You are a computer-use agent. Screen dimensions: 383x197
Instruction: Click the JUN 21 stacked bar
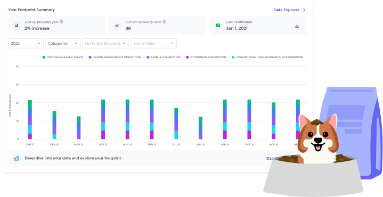[152, 119]
